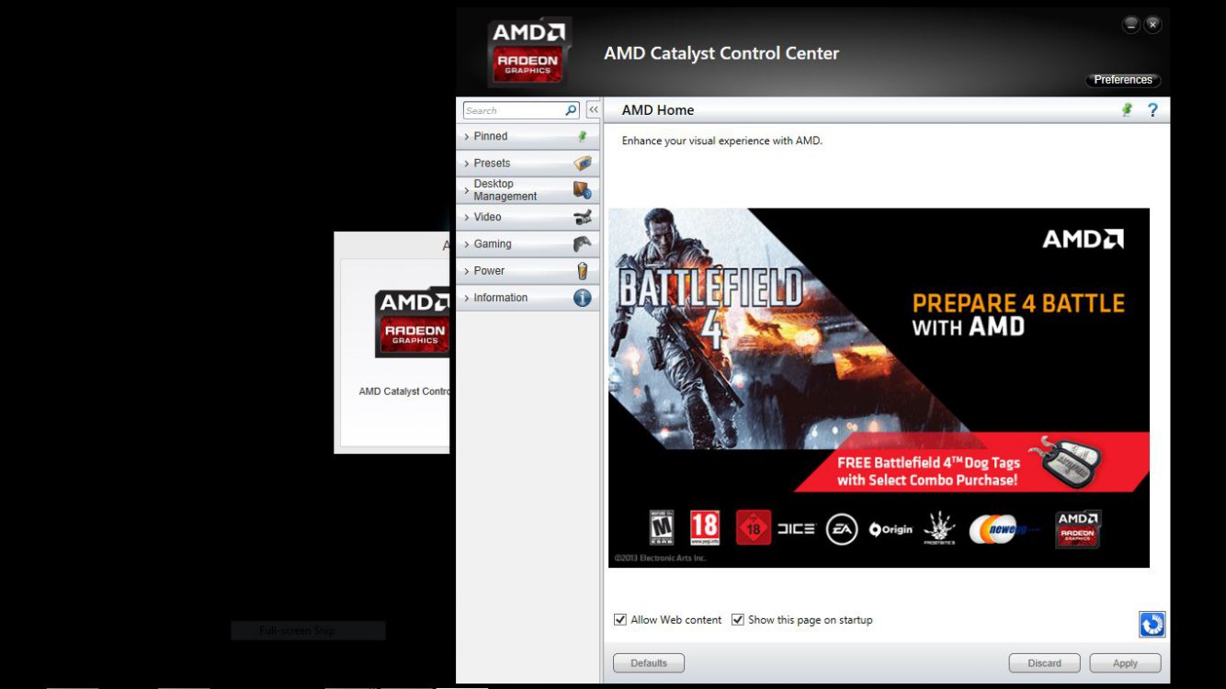The height and width of the screenshot is (689, 1226).
Task: Click the Gaming controller icon
Action: tap(583, 244)
